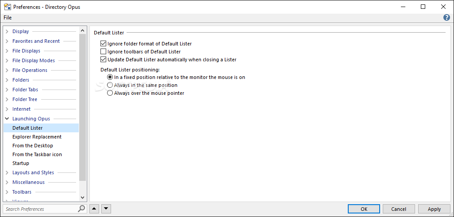Click the Preferences title bar app icon
Image resolution: width=454 pixels, height=217 pixels.
pyautogui.click(x=8, y=7)
